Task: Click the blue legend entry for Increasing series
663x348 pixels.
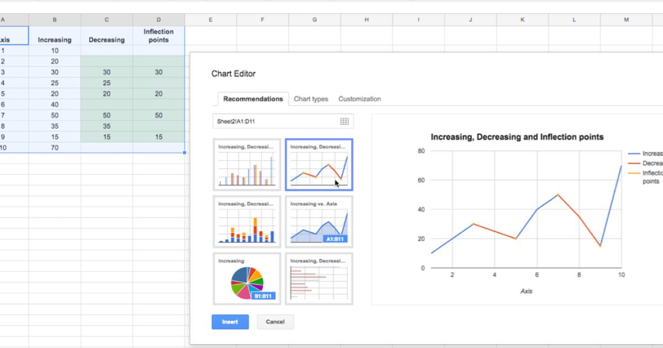Action: coord(645,154)
